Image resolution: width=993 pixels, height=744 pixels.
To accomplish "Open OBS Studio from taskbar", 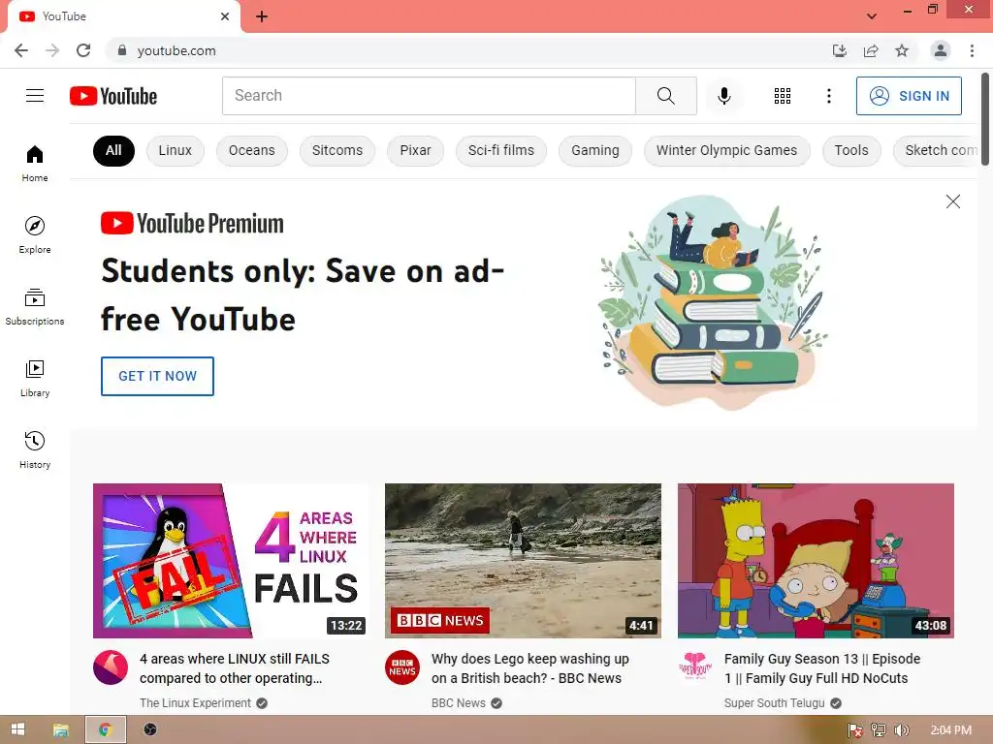I will click(150, 729).
